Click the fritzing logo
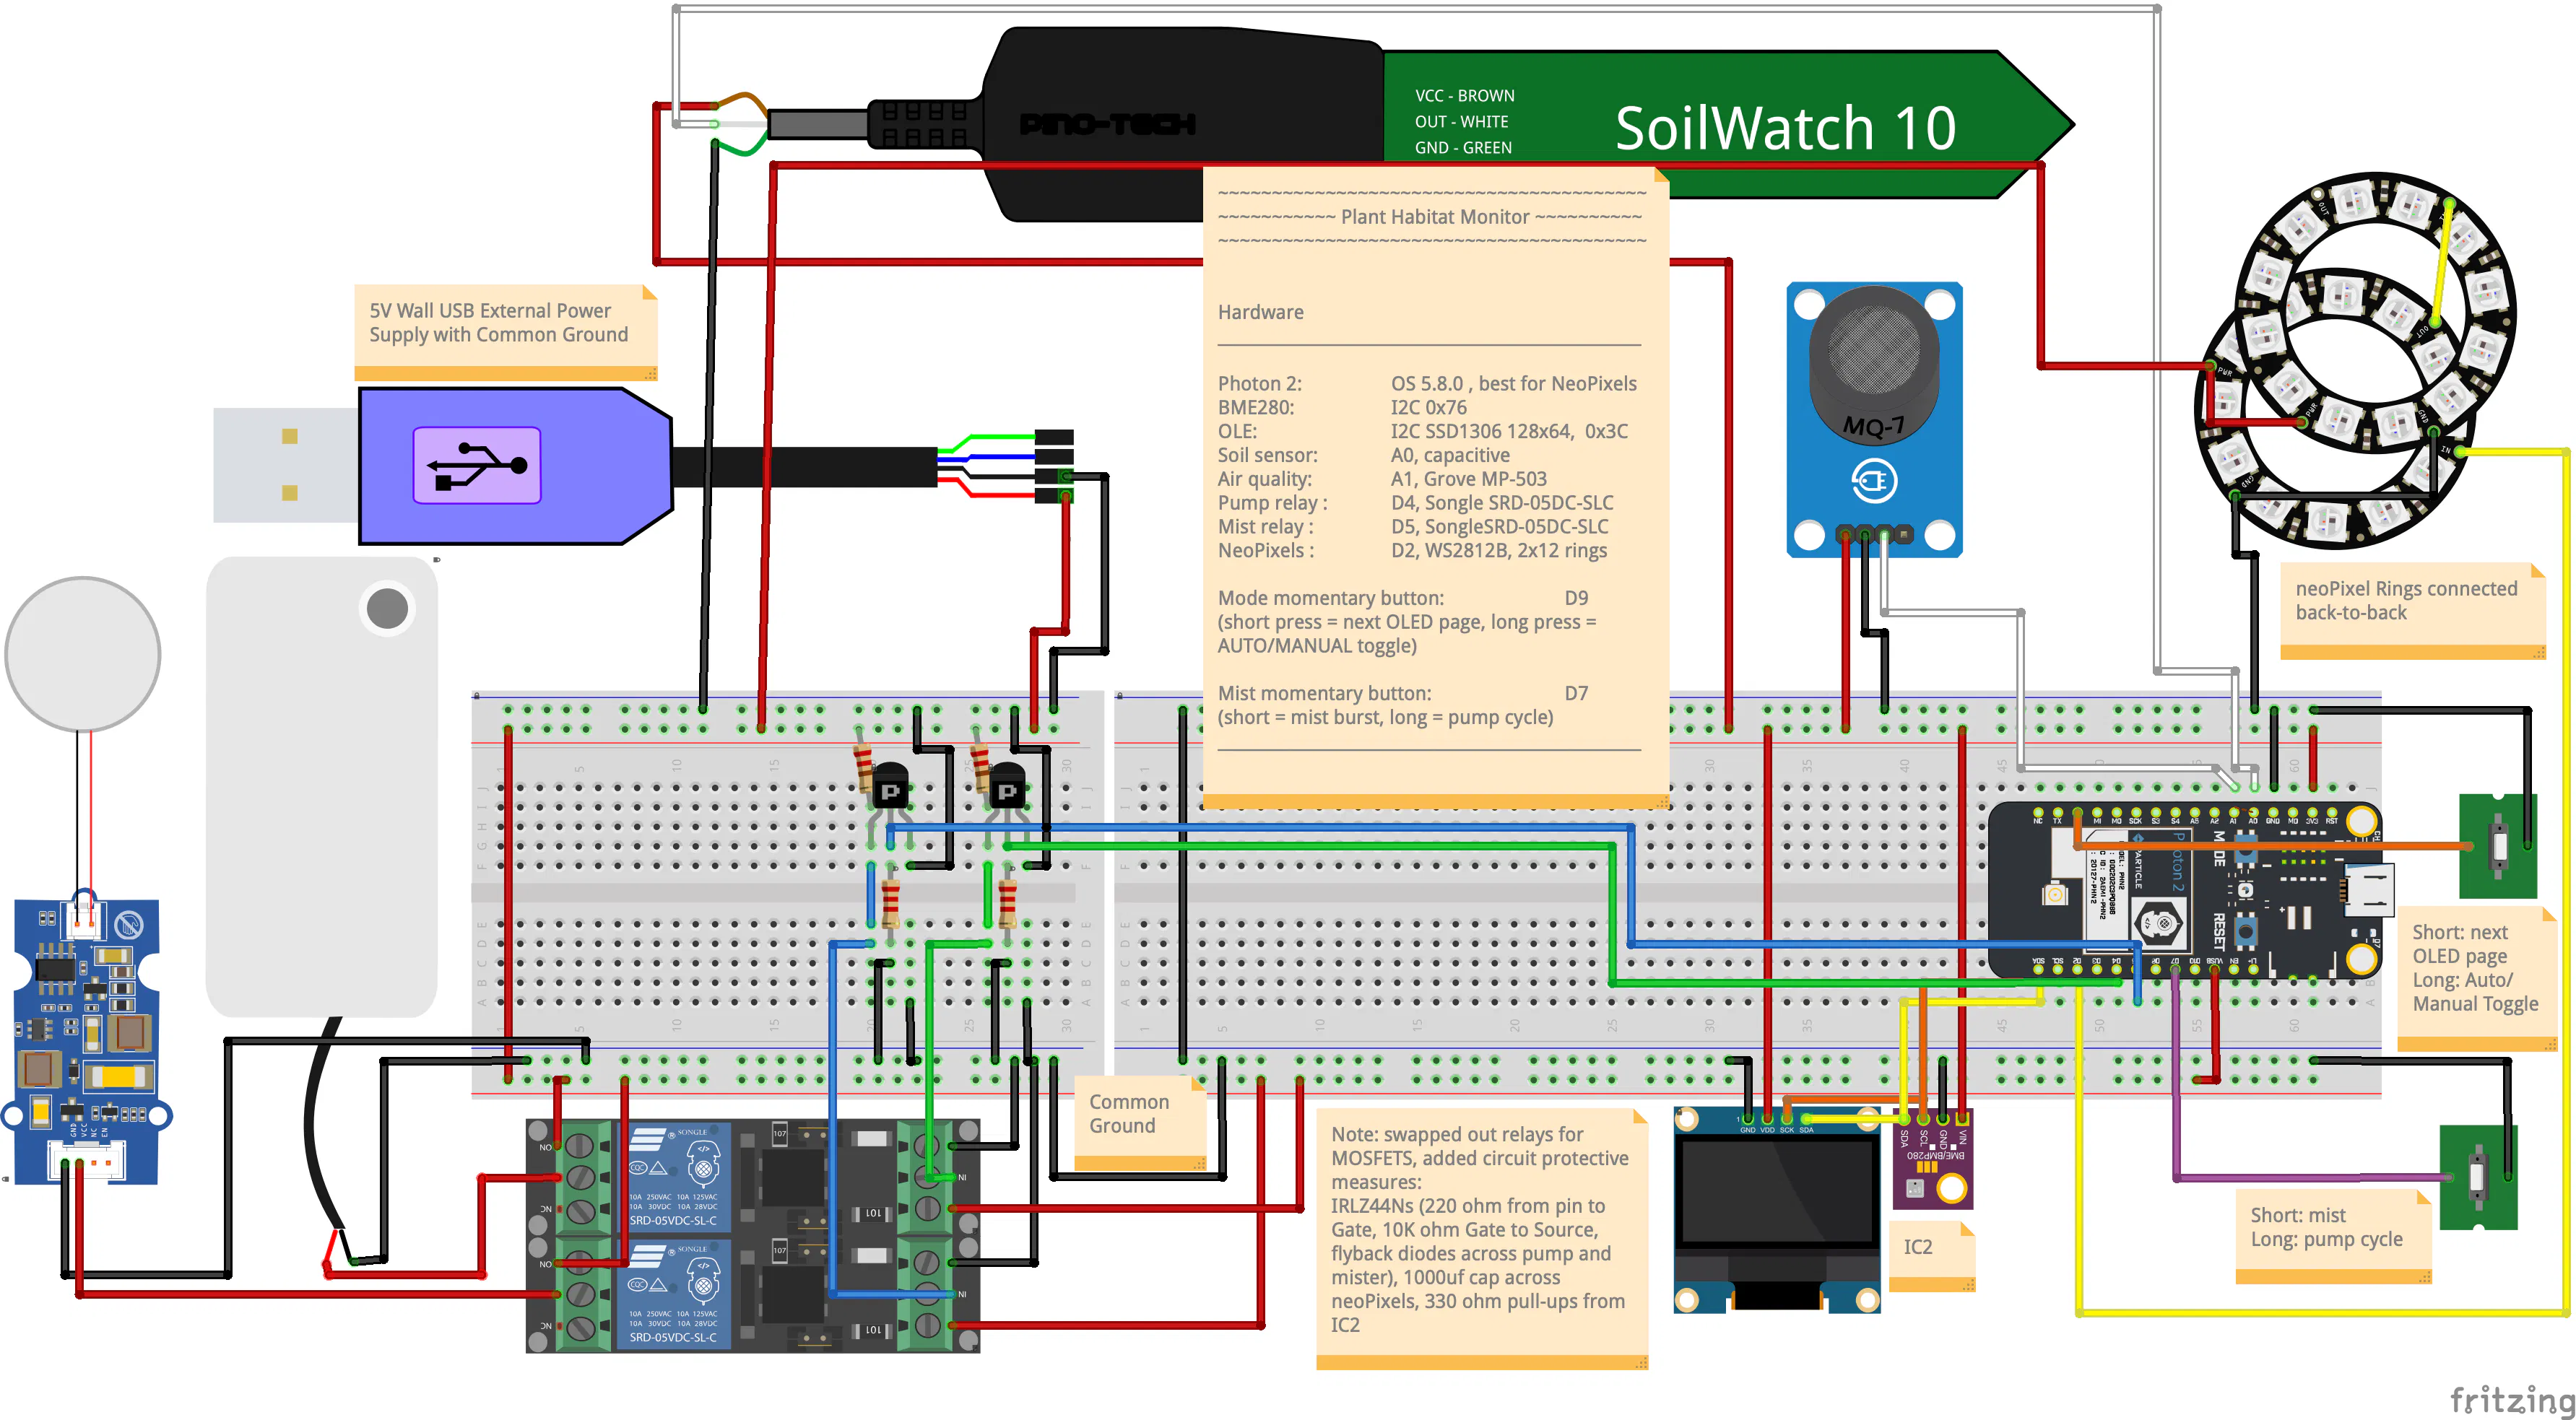 (2510, 1399)
